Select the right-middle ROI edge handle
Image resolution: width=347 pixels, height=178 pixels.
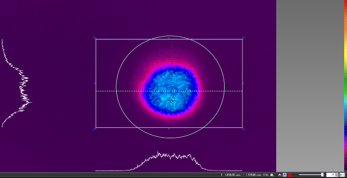pyautogui.click(x=243, y=83)
